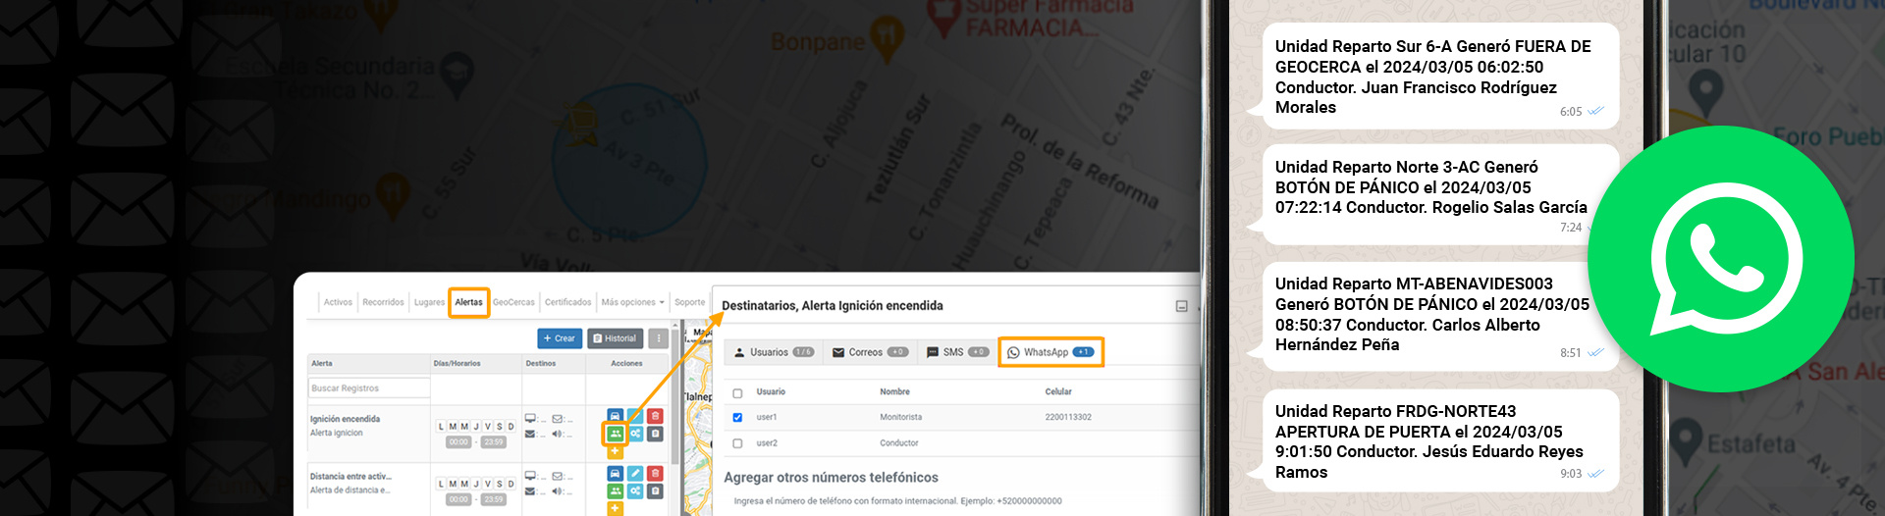Image resolution: width=1885 pixels, height=516 pixels.
Task: Select the WhatsApp recipients tab
Action: click(x=1050, y=352)
